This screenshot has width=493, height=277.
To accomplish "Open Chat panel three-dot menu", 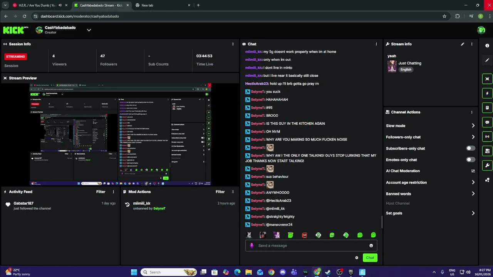I will (376, 44).
